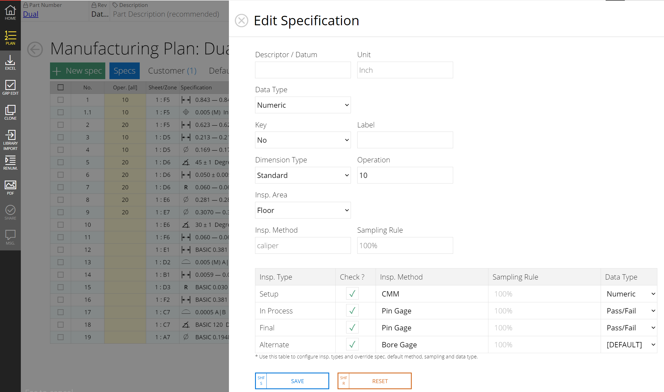Open the Data Type Numeric dropdown

[x=303, y=105]
